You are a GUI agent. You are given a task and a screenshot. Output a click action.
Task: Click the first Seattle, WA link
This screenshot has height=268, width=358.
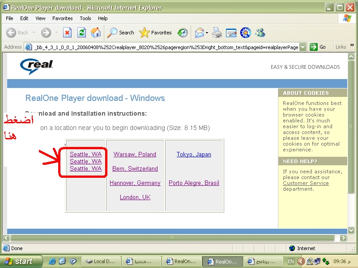pyautogui.click(x=85, y=154)
